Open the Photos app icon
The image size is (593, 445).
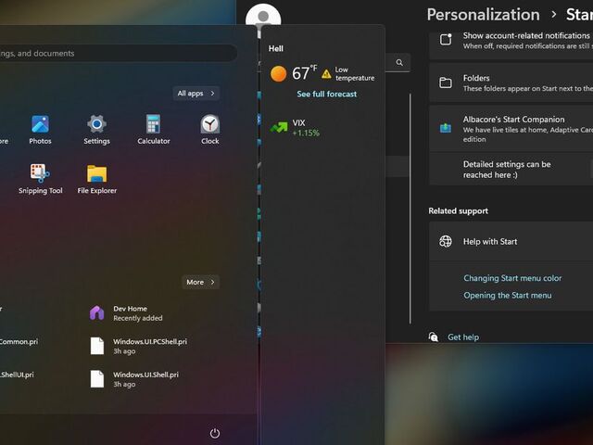click(x=40, y=124)
